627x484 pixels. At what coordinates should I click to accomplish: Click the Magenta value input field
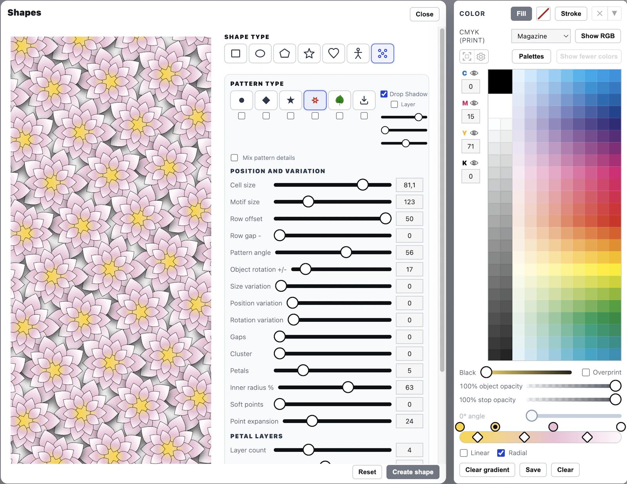471,116
